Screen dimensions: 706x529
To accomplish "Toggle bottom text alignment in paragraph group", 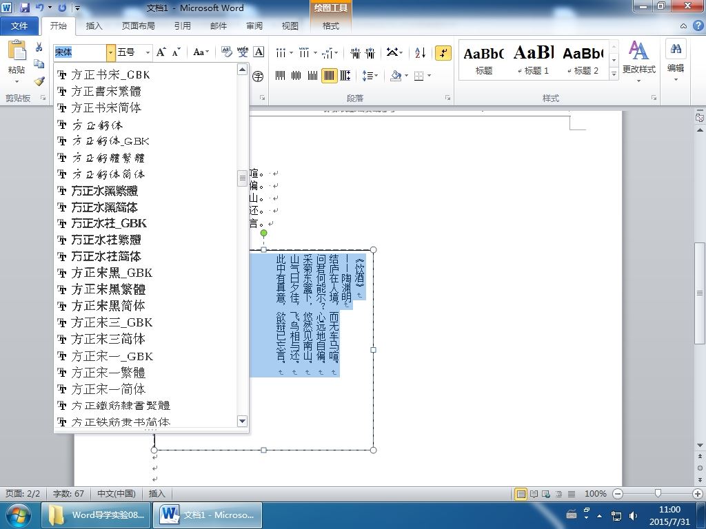I will pyautogui.click(x=312, y=76).
